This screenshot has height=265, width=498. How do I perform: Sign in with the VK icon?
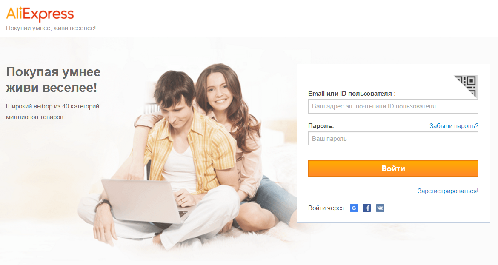coord(380,208)
